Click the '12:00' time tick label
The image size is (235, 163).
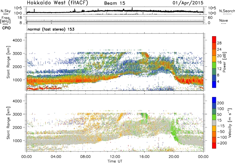tap(115, 157)
